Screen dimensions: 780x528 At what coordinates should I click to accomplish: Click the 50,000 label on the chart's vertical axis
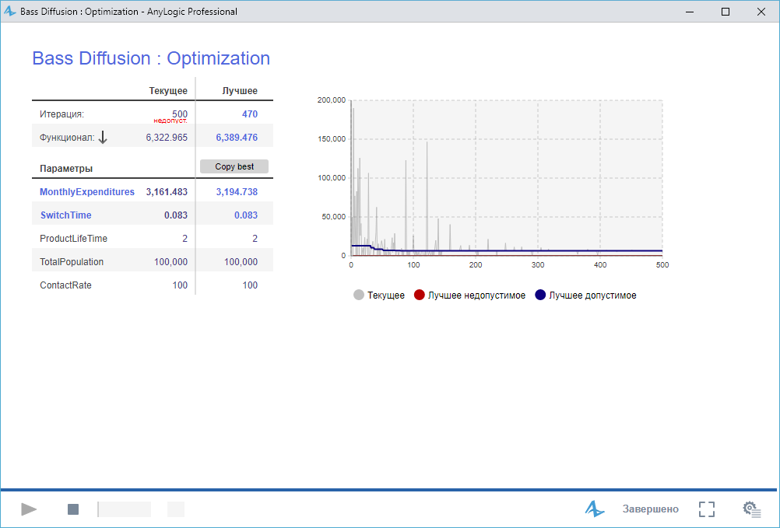(x=333, y=216)
